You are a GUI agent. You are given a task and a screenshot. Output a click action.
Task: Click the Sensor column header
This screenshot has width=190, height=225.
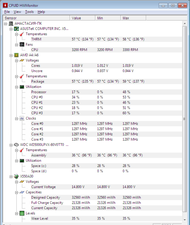(36, 18)
